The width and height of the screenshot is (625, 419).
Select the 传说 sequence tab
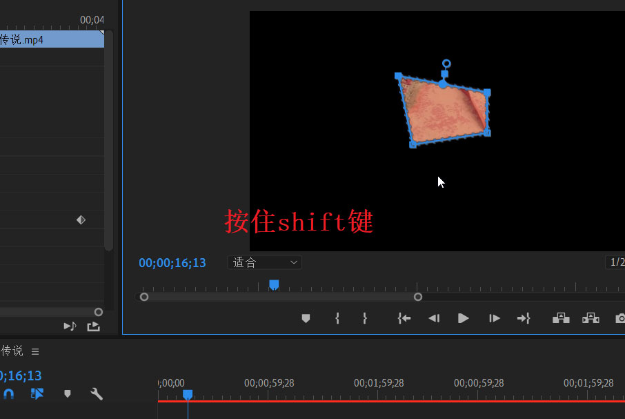[x=11, y=351]
